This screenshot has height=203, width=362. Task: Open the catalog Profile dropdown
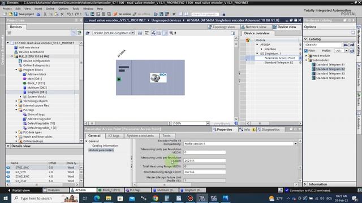point(346,51)
